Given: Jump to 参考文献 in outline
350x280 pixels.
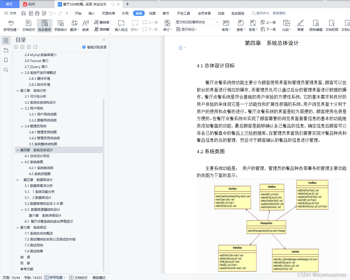Looking at the screenshot, I should (x=27, y=269).
